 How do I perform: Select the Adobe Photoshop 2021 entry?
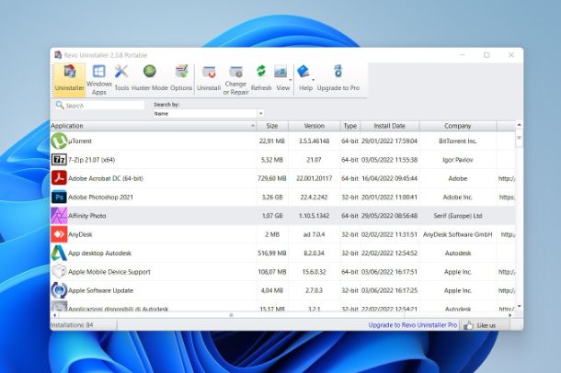[100, 198]
